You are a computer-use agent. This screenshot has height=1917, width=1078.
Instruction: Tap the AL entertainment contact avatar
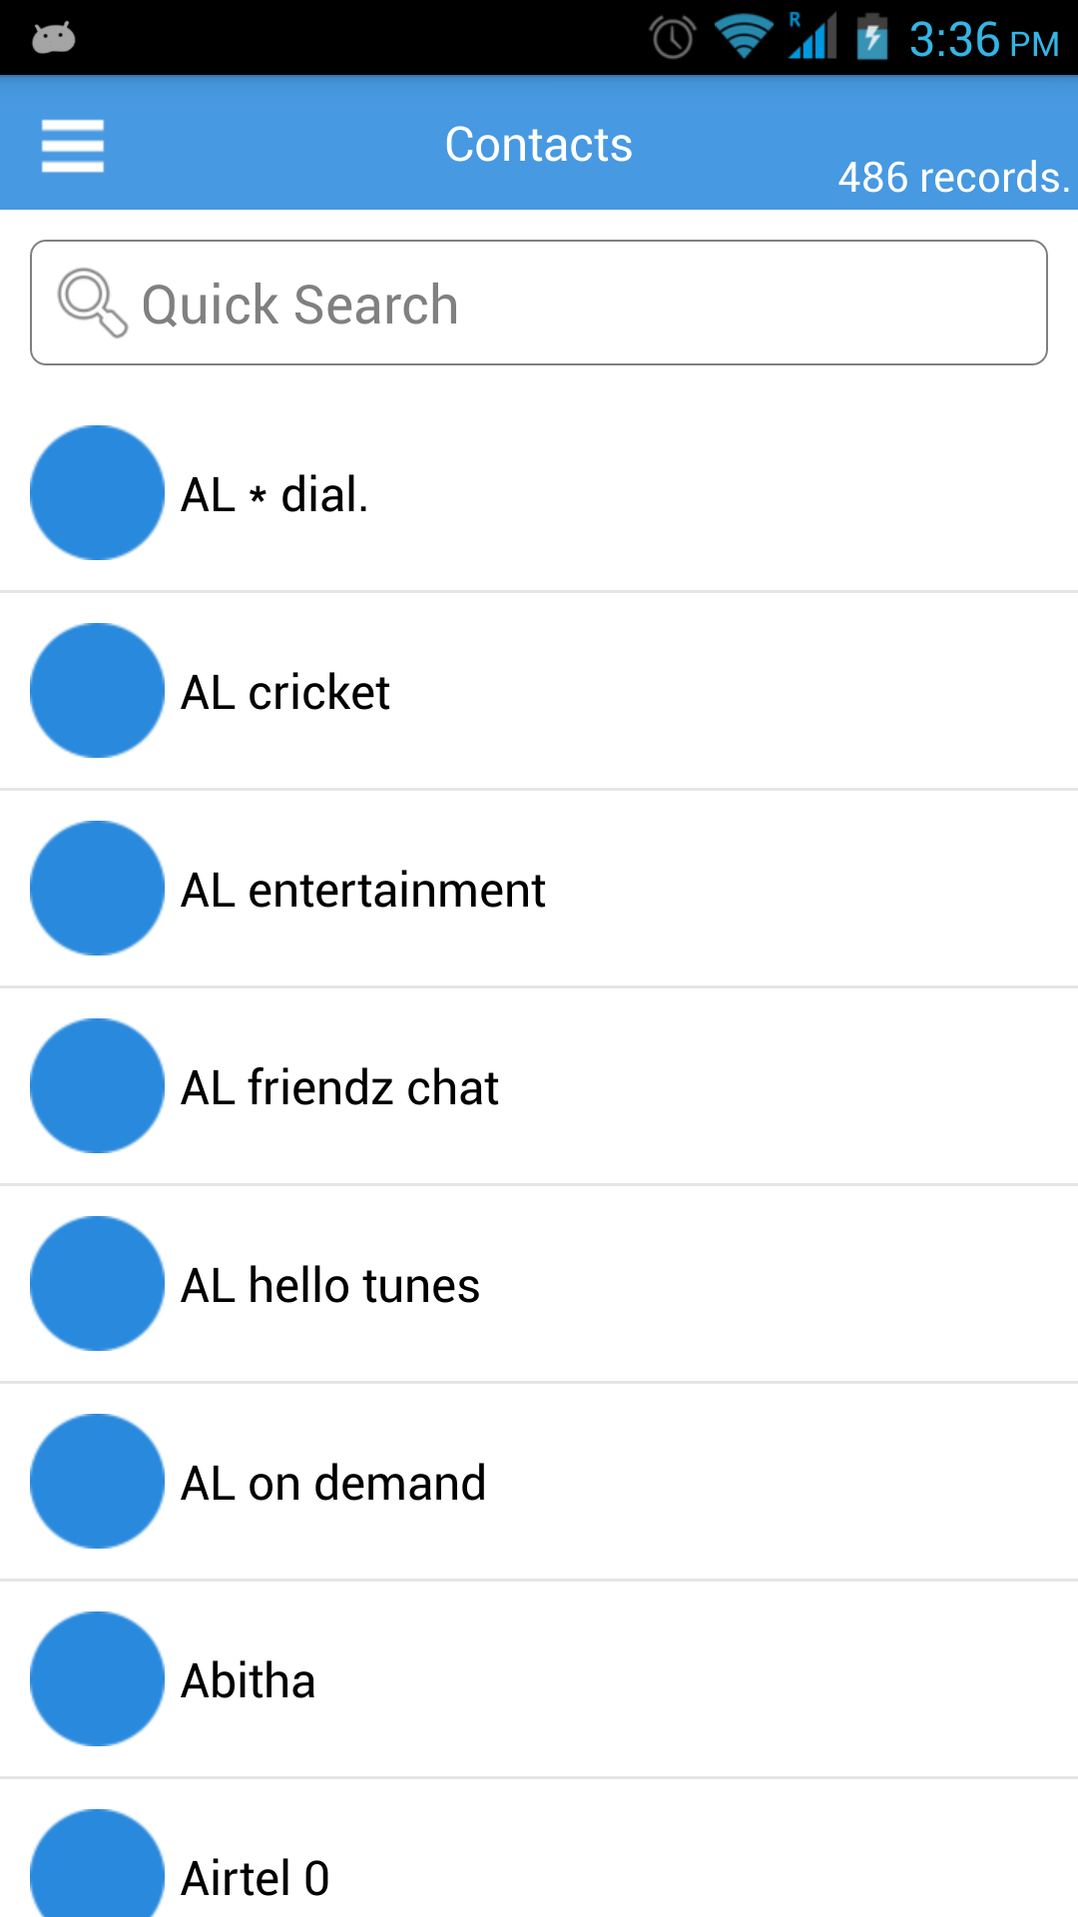[97, 889]
